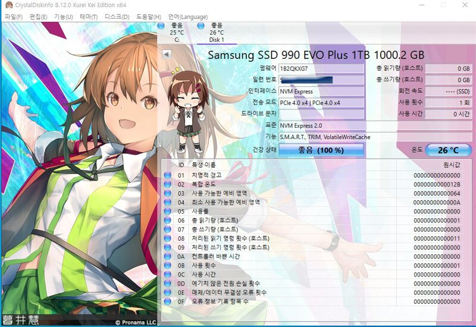The width and height of the screenshot is (476, 327).
Task: Click status icon for attribute 02 복합 온도
Action: pyautogui.click(x=167, y=184)
